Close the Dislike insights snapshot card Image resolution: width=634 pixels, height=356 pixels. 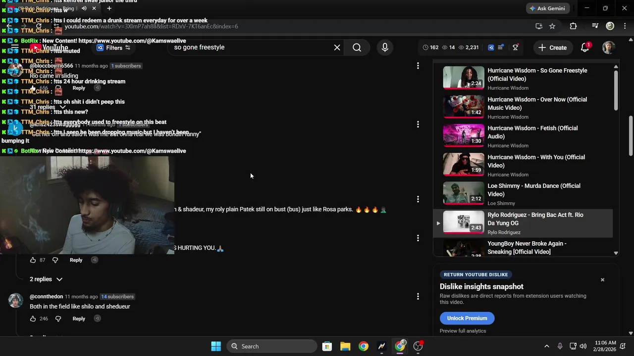click(602, 280)
